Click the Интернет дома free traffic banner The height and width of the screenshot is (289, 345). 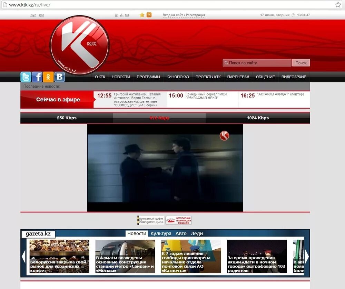(151, 220)
